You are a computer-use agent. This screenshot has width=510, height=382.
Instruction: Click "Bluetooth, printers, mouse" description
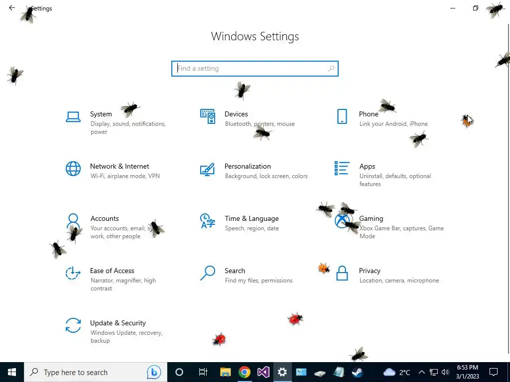(x=259, y=124)
